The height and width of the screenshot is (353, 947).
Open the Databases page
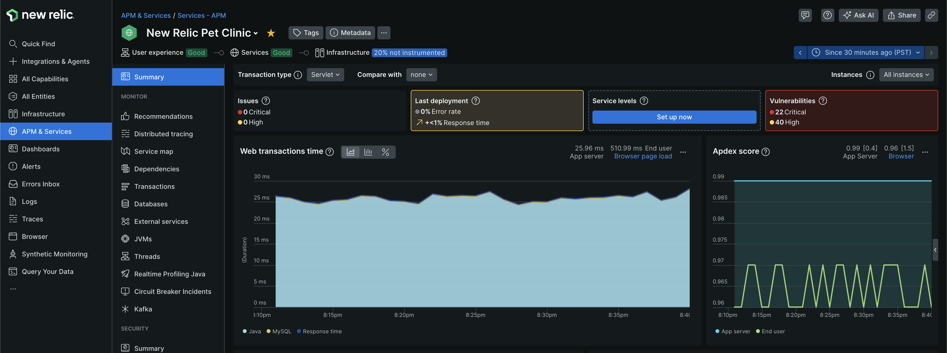168,204
